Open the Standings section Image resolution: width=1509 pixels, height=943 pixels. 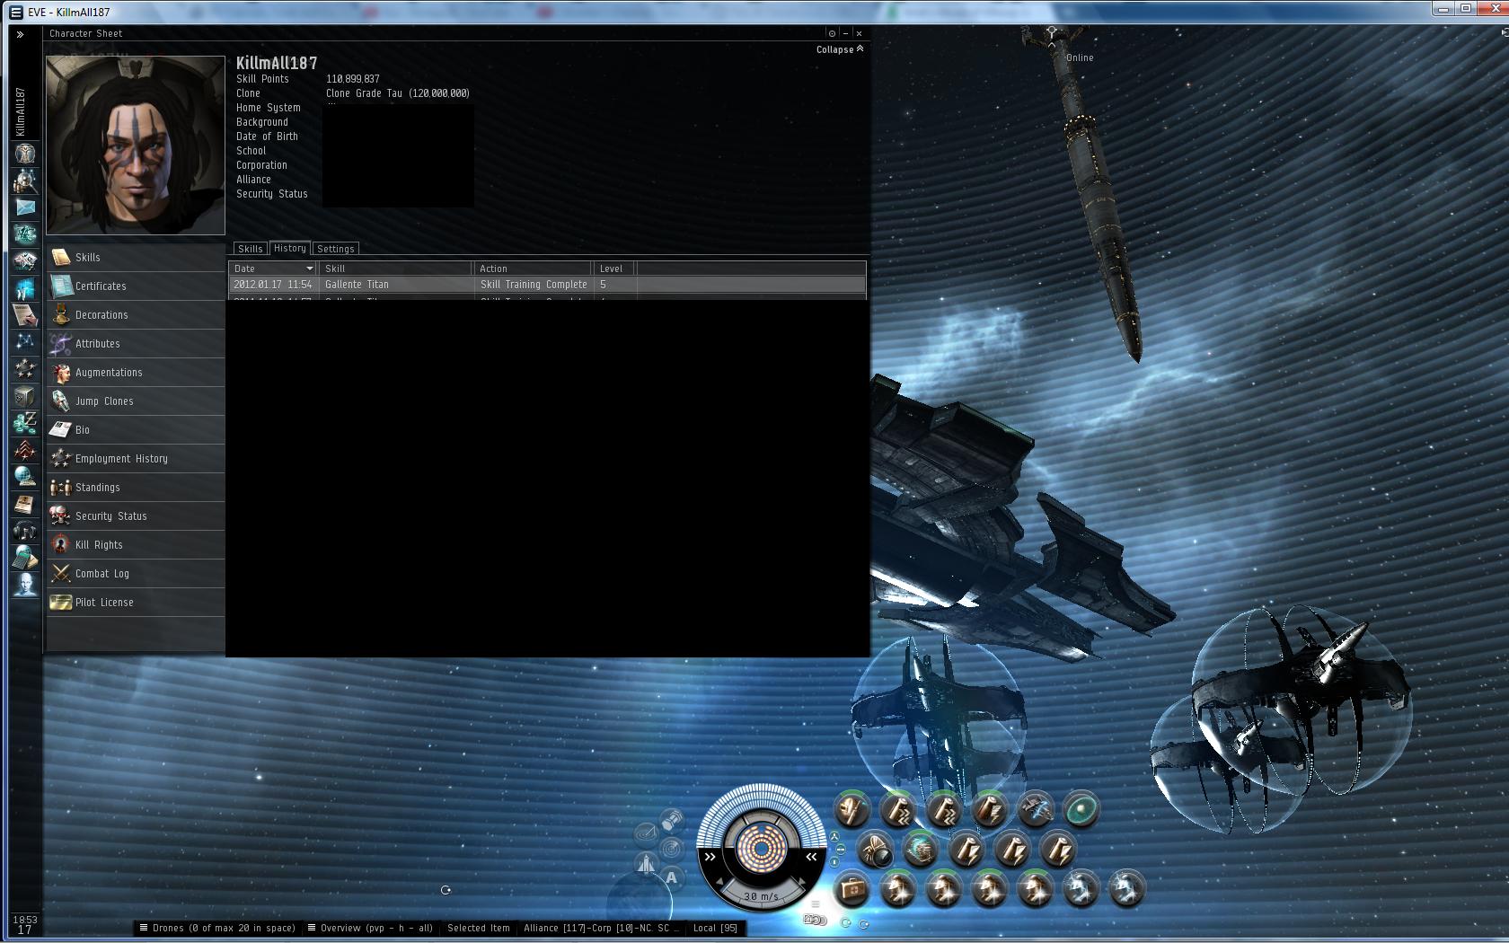136,488
